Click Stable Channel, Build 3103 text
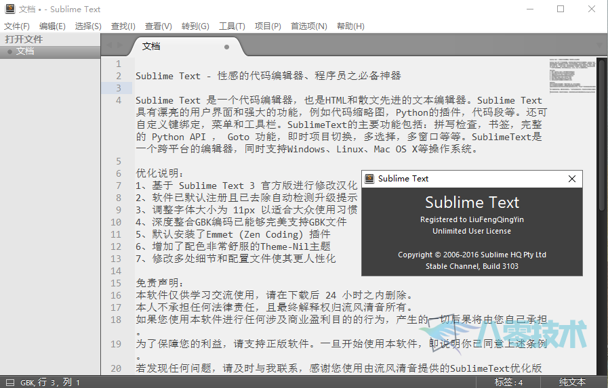Image resolution: width=608 pixels, height=388 pixels. point(472,266)
